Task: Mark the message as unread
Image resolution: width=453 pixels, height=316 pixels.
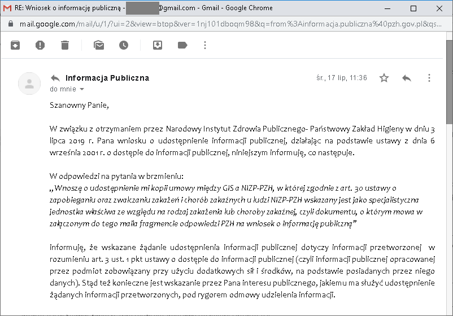Action: pos(99,45)
